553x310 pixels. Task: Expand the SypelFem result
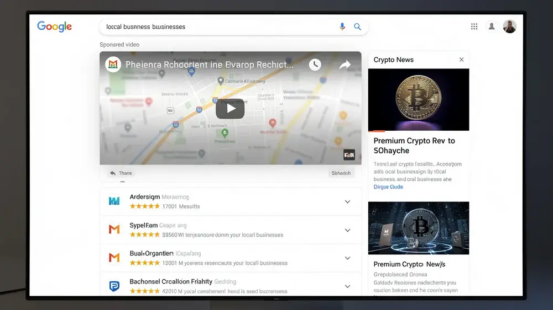347,230
